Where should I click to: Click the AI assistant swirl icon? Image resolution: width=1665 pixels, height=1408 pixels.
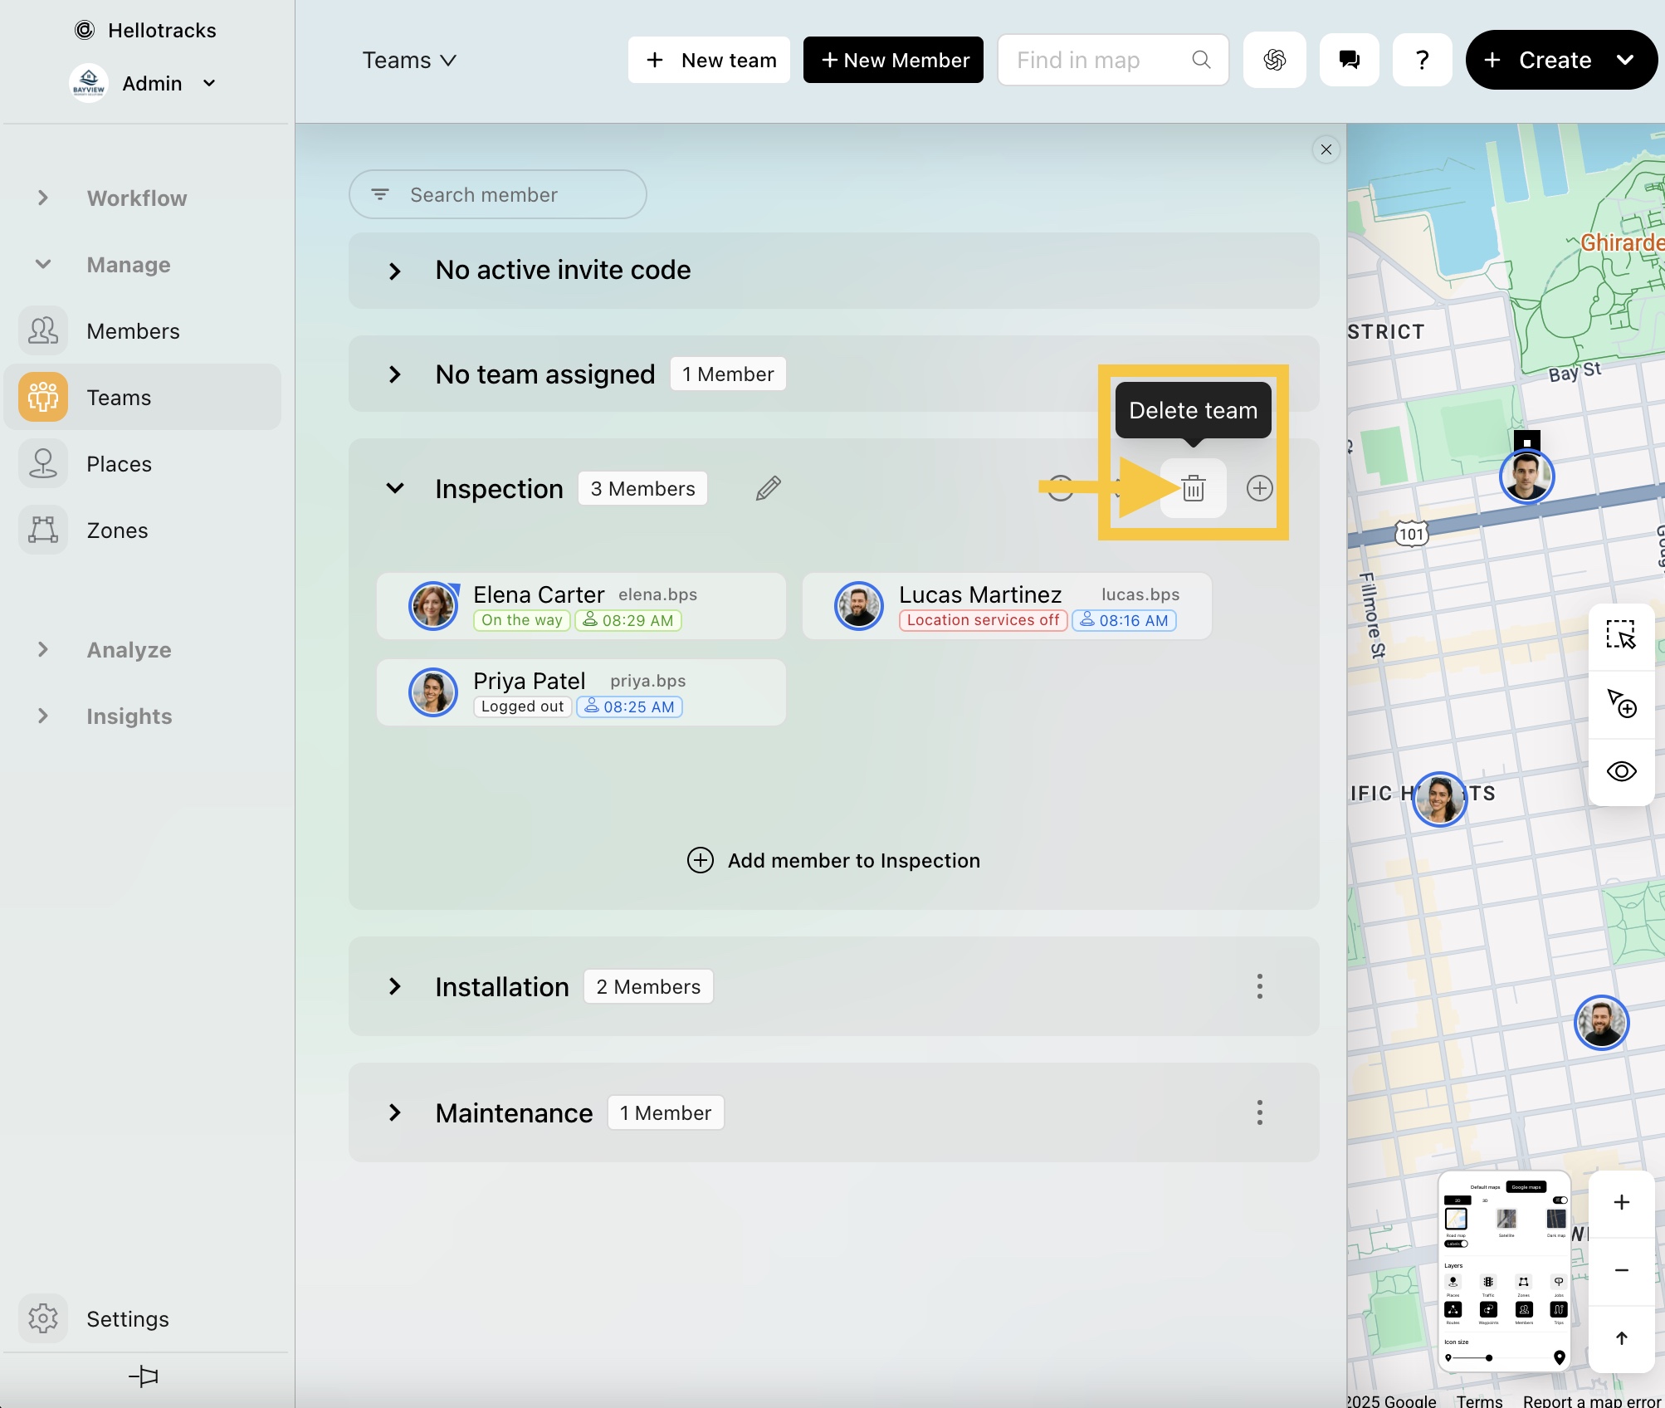(x=1274, y=60)
